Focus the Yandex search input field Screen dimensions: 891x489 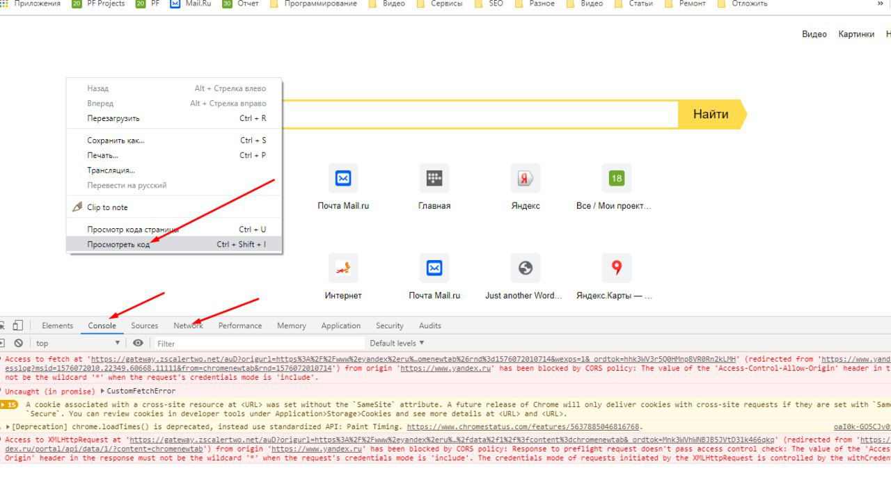[480, 114]
